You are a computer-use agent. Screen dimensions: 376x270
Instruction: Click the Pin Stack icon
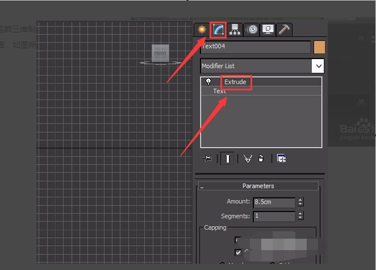tap(207, 159)
